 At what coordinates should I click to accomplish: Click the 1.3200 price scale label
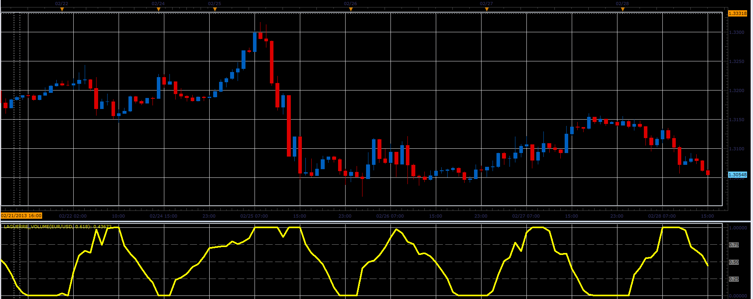pos(736,90)
